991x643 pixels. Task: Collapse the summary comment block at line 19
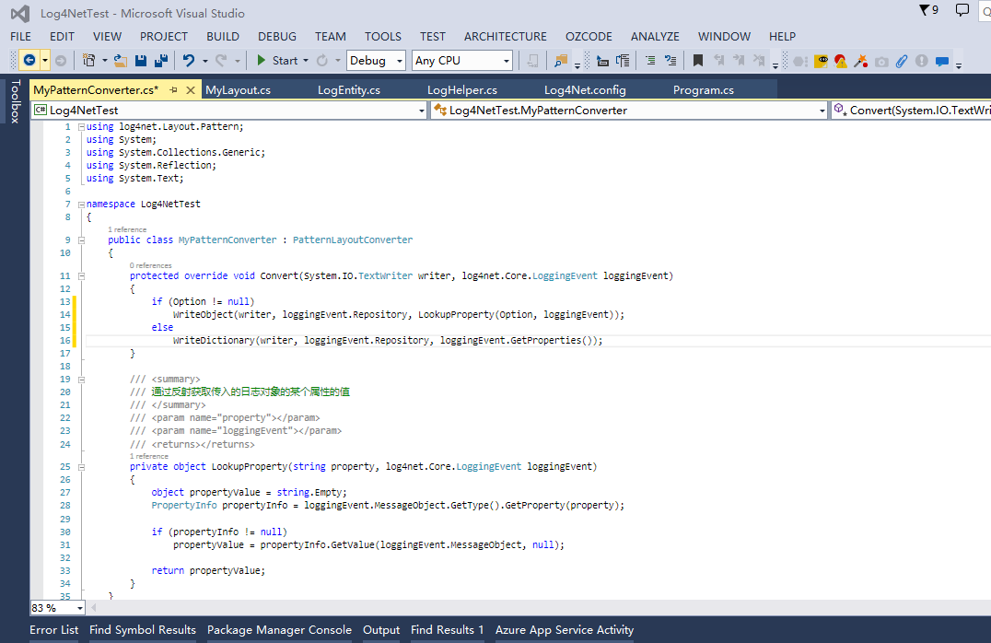pyautogui.click(x=81, y=380)
